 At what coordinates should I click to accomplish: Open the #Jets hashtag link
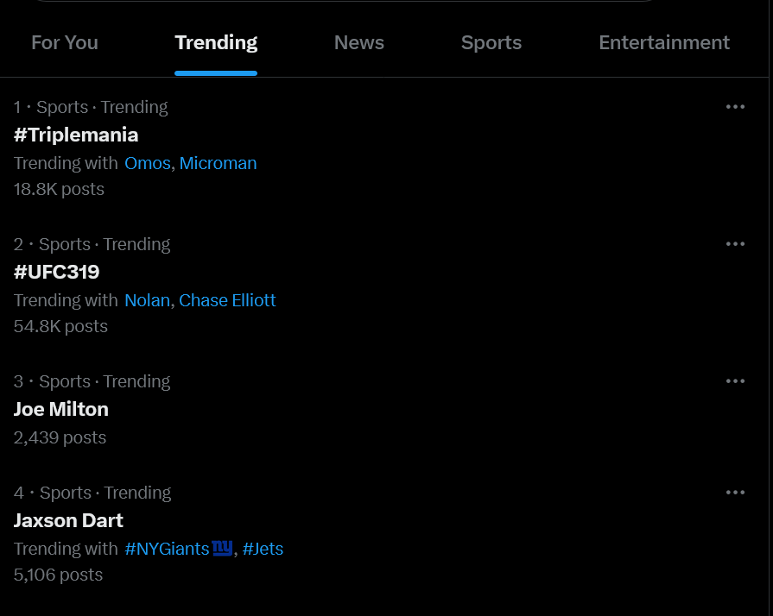[263, 549]
